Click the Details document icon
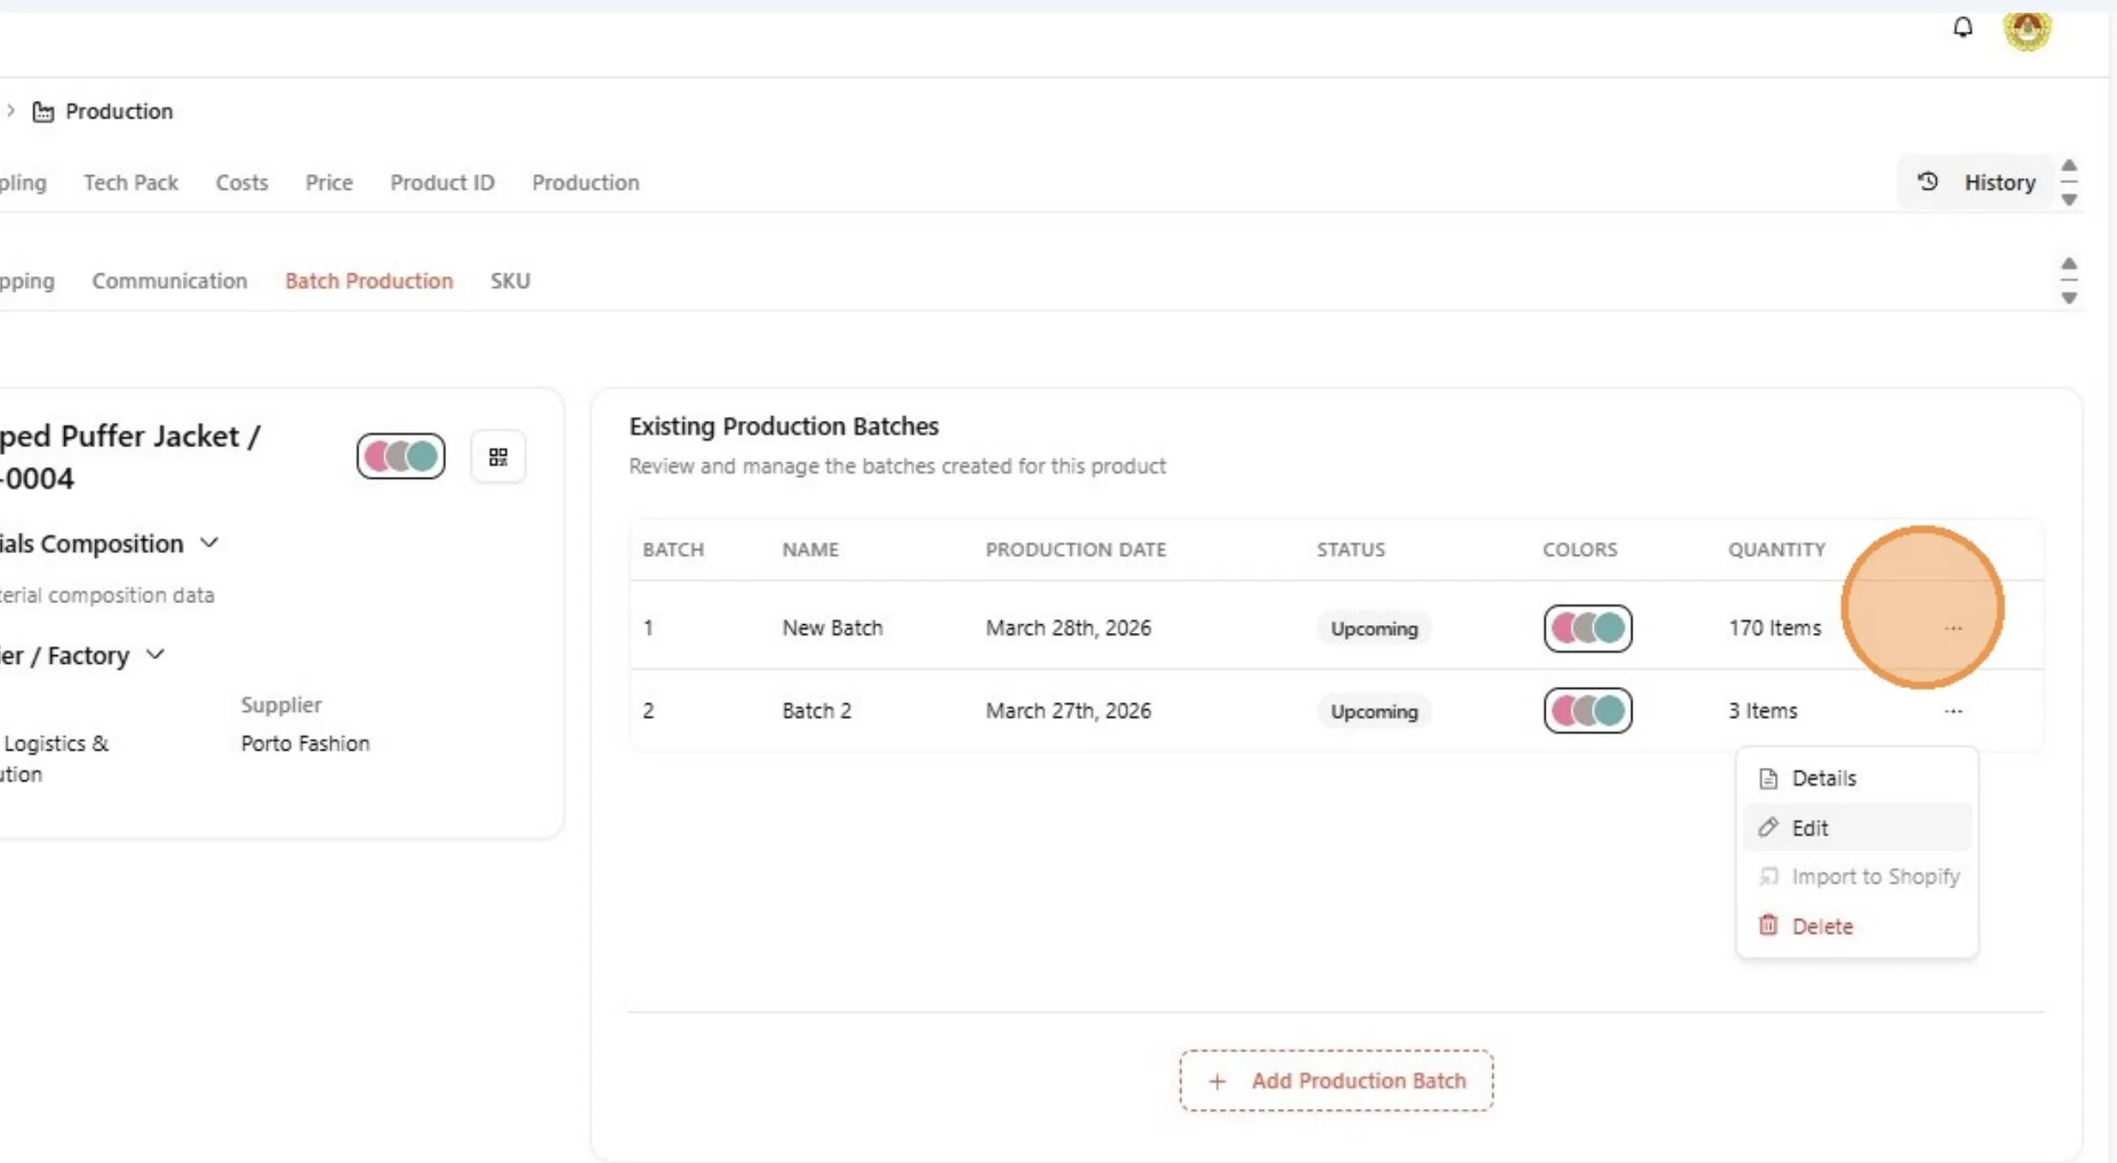The image size is (2117, 1163). coord(1769,779)
